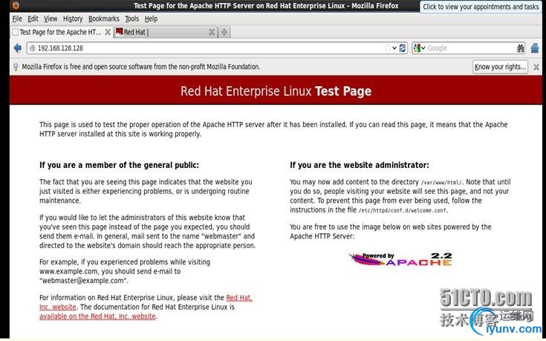Click the Red Hat Enterprise Linux Test Page heading

pos(276,91)
